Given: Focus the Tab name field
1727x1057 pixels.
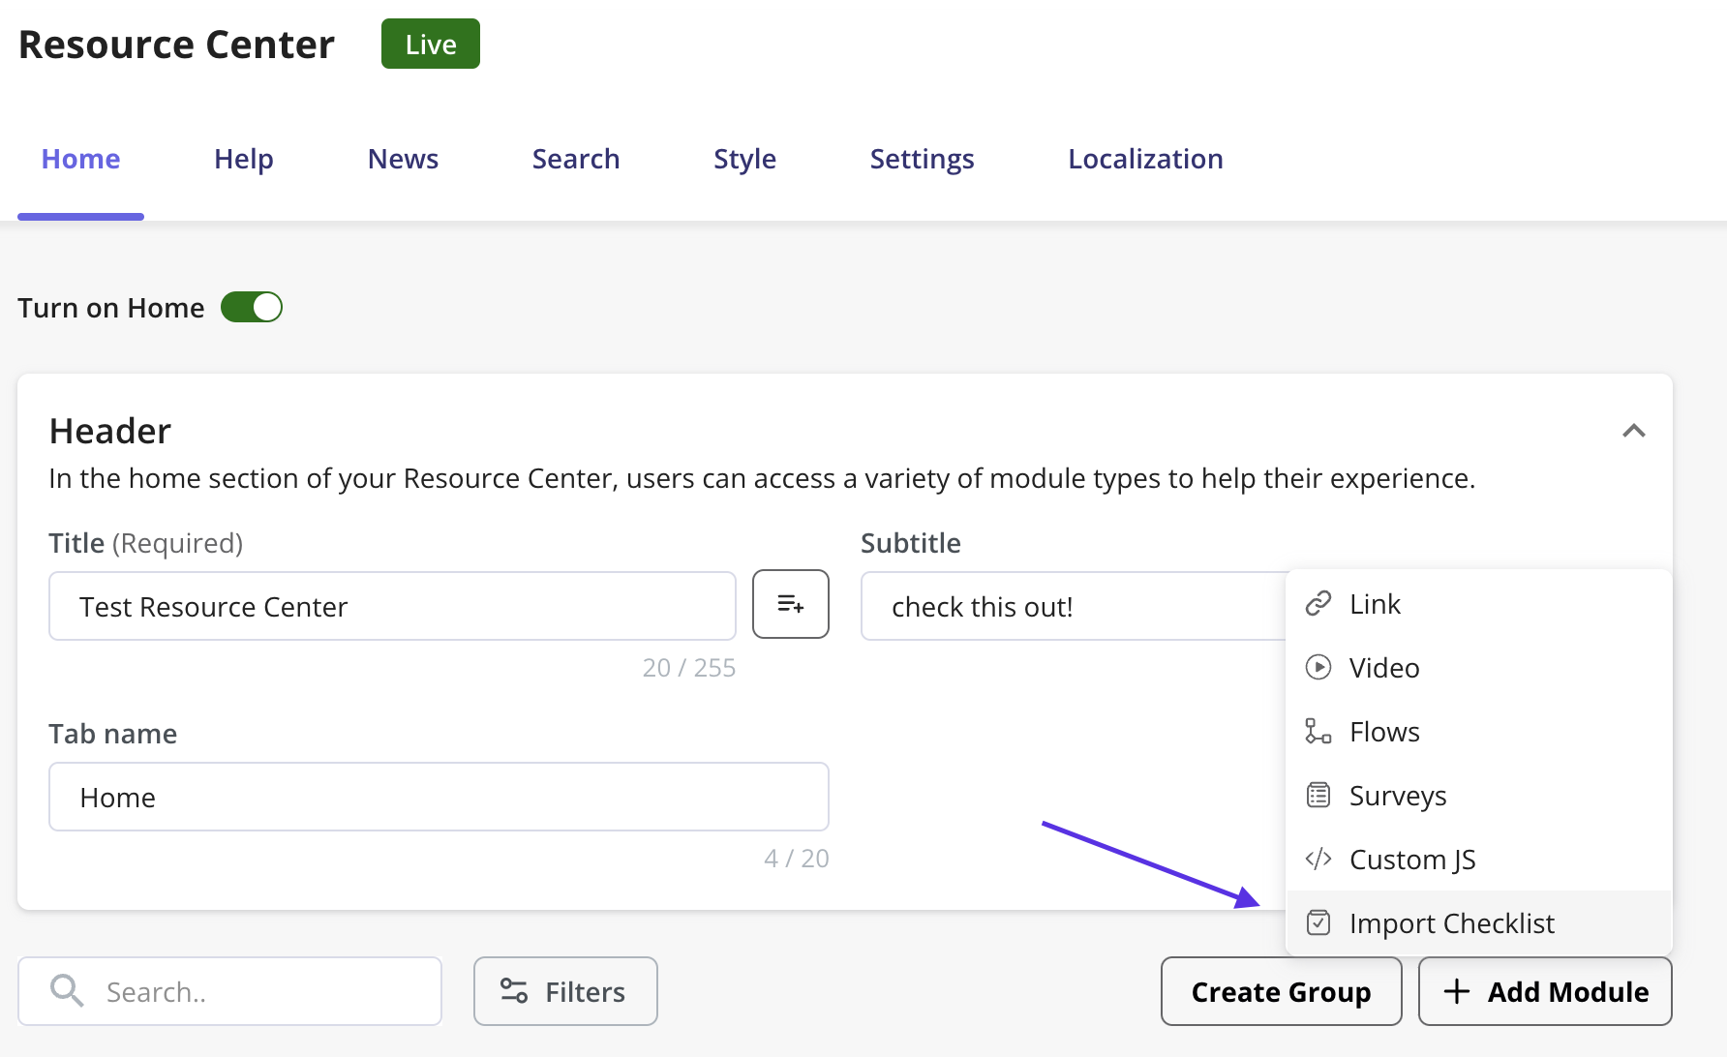Looking at the screenshot, I should click(439, 797).
